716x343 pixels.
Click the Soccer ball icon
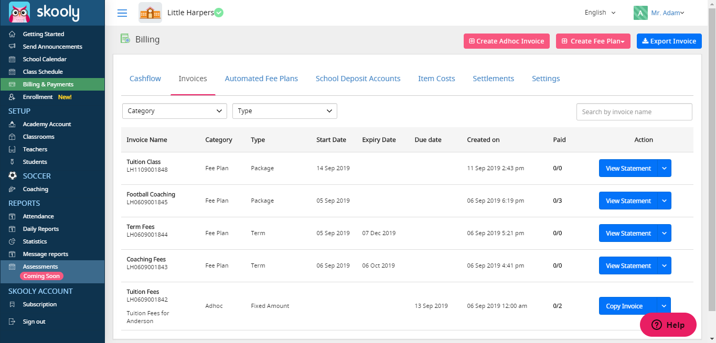click(x=13, y=176)
